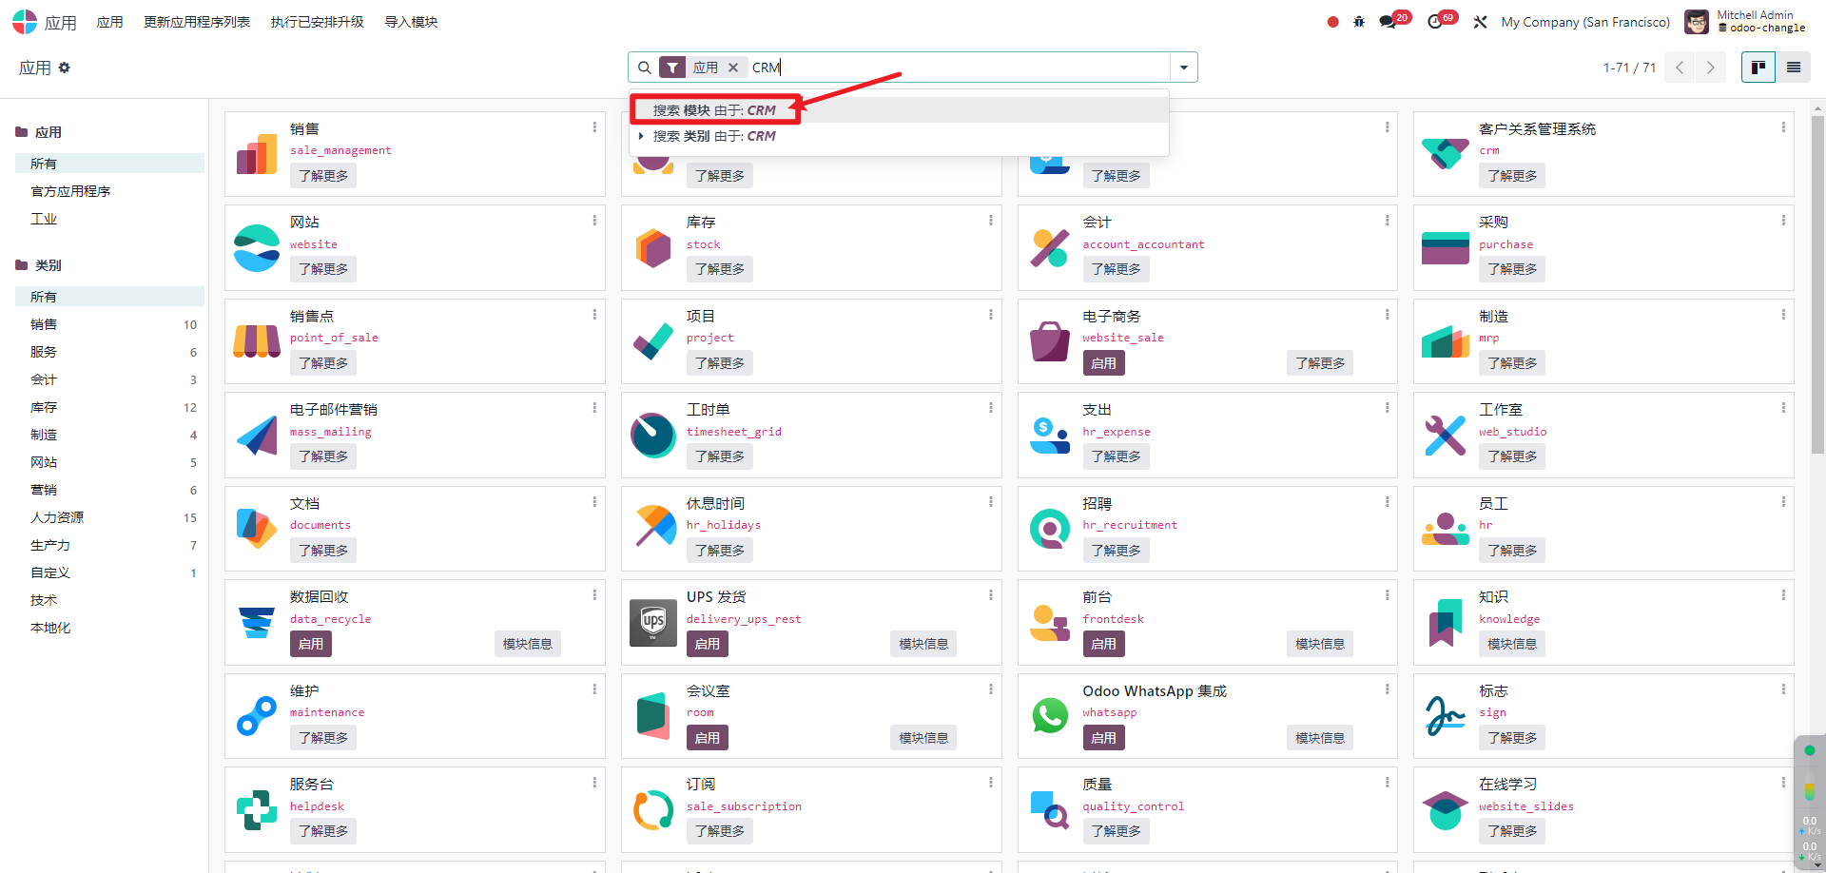Open 导入模块 menu
This screenshot has height=873, width=1826.
[x=411, y=22]
